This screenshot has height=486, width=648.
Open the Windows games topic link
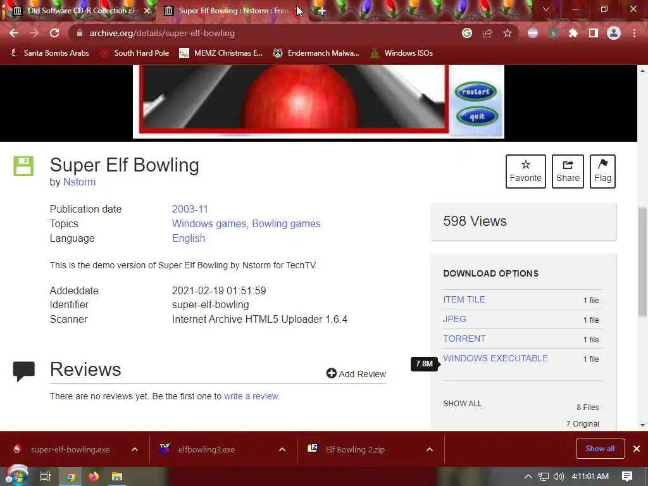[209, 223]
